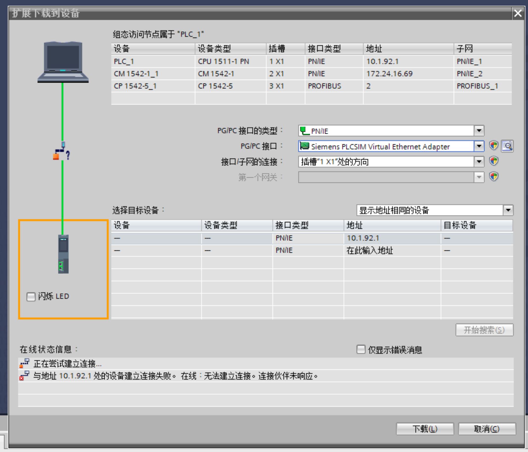This screenshot has width=528, height=452.
Task: Click the shield icon beside 第一个网关
Action: 493,177
